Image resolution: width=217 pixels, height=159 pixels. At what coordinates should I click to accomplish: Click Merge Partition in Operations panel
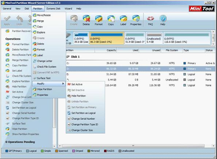[x=20, y=60]
